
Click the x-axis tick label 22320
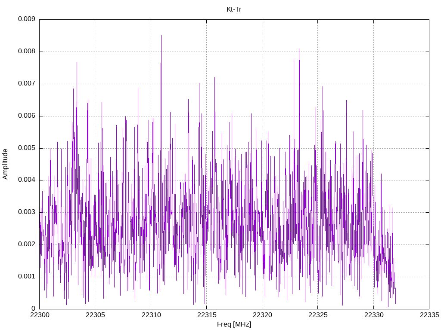262,315
